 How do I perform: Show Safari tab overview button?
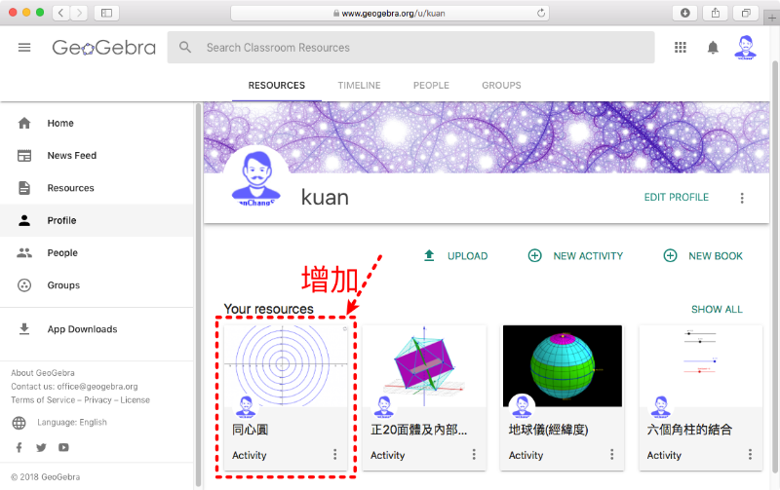[x=746, y=13]
